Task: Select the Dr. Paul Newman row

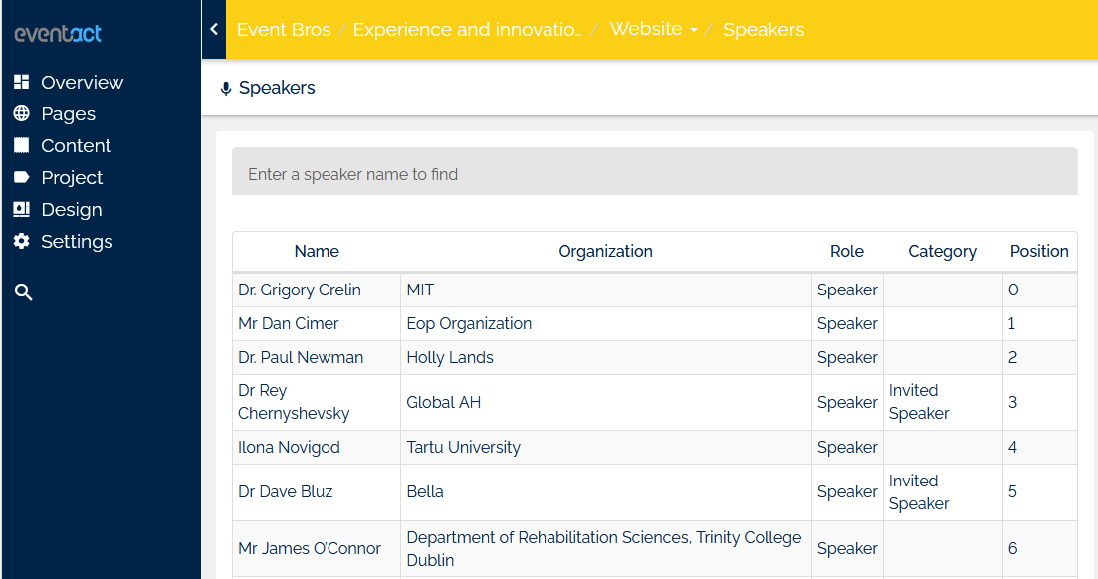Action: point(301,357)
